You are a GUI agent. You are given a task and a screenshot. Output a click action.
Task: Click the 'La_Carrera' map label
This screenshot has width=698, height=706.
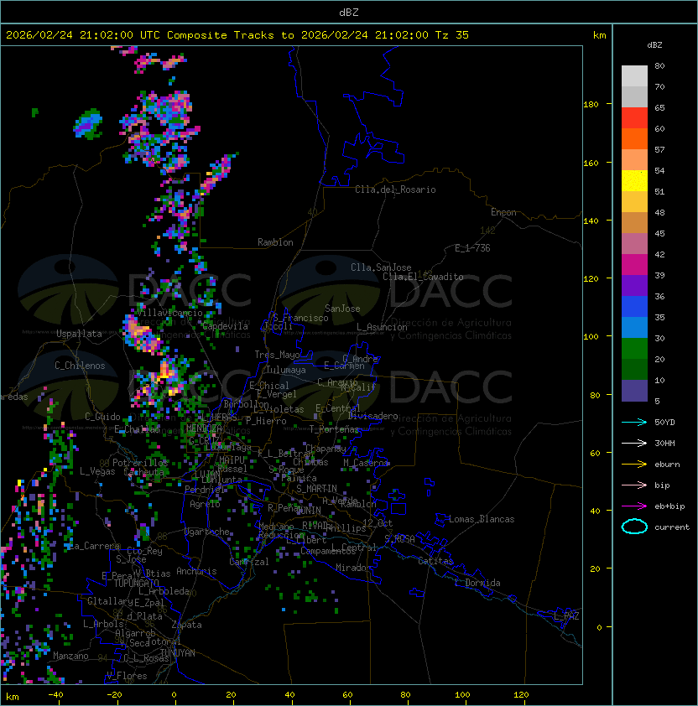[95, 546]
